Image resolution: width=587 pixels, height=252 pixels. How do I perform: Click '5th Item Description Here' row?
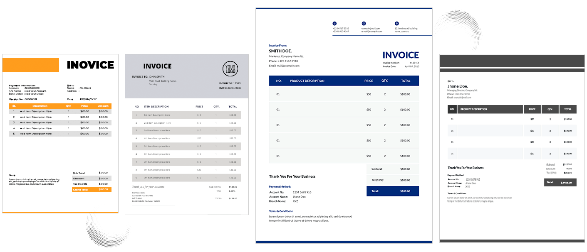pyautogui.click(x=187, y=146)
